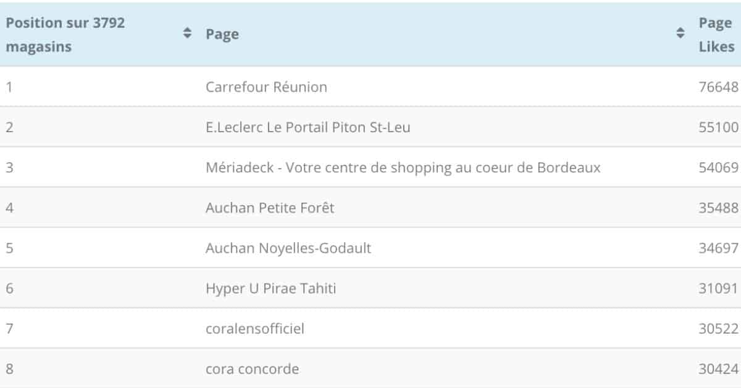The width and height of the screenshot is (741, 388).
Task: Sort by the Position column arrows
Action: [x=188, y=33]
